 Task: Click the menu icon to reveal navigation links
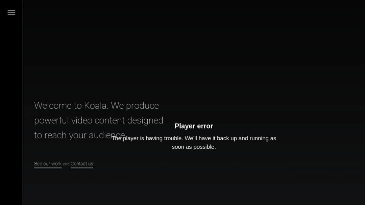click(11, 13)
